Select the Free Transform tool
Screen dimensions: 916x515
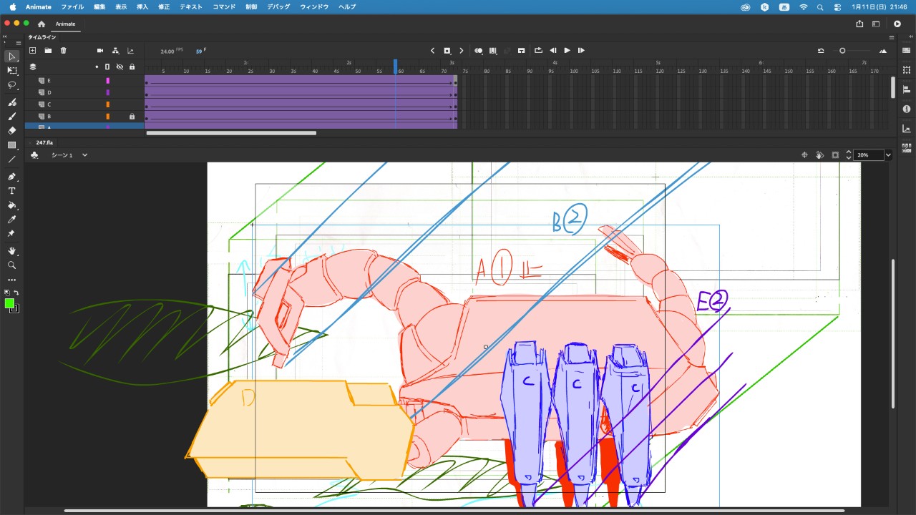click(x=11, y=71)
